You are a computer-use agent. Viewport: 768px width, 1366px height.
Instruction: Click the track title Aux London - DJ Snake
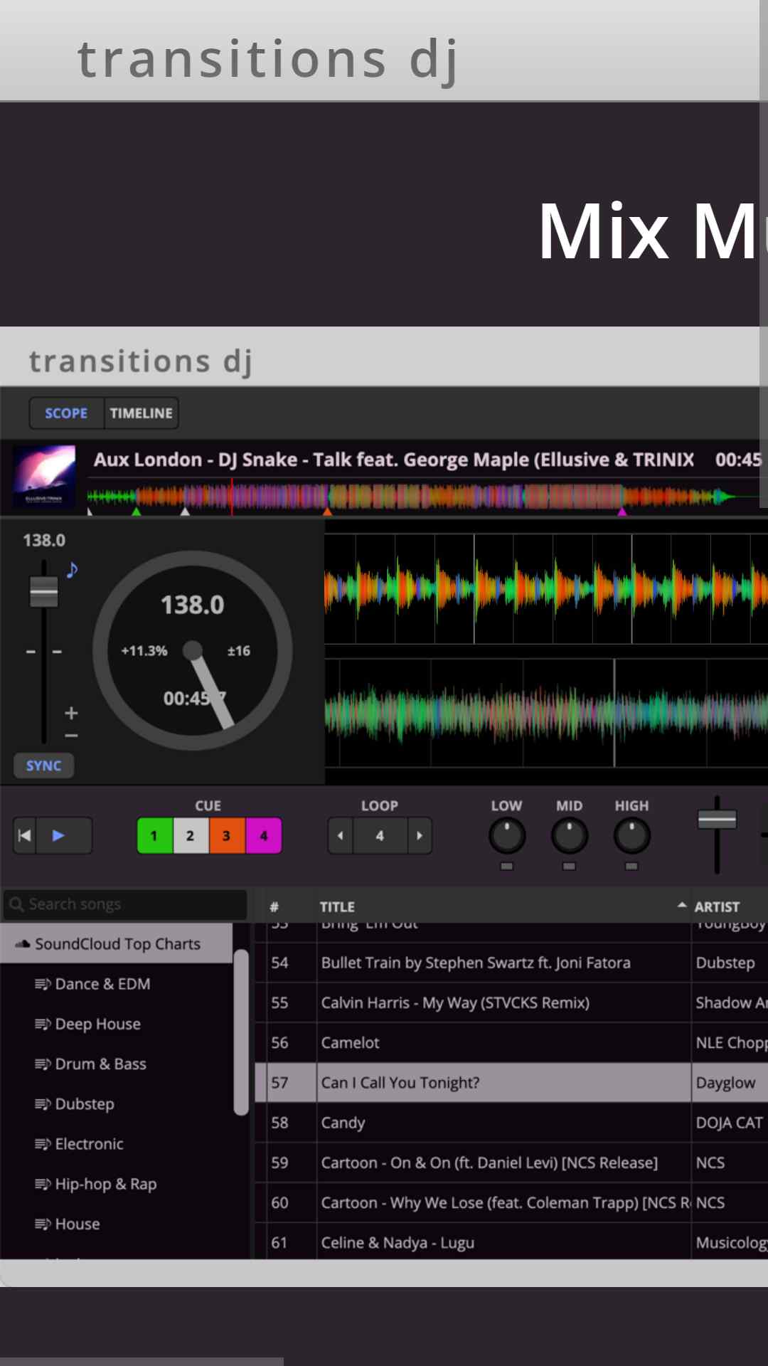[393, 460]
